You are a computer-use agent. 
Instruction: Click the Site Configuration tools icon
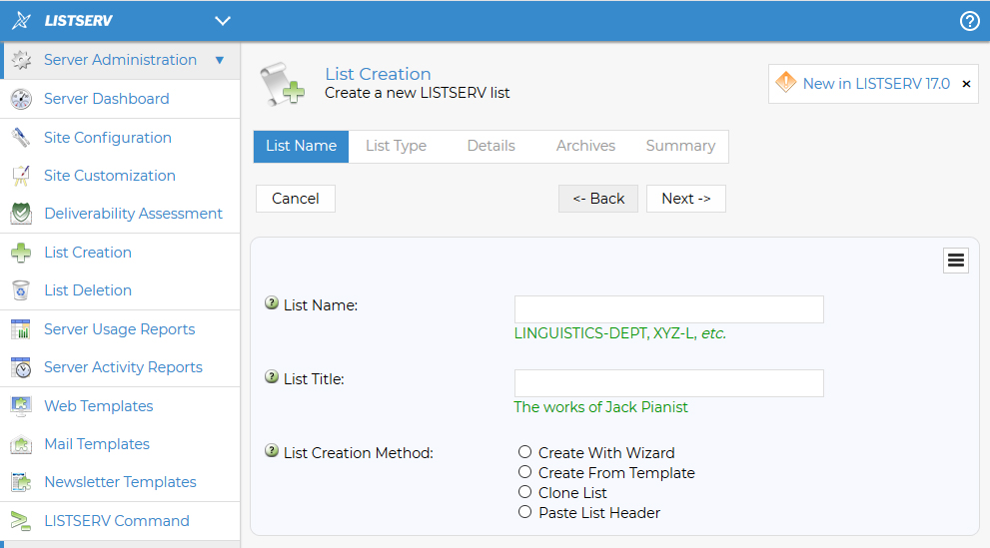21,138
